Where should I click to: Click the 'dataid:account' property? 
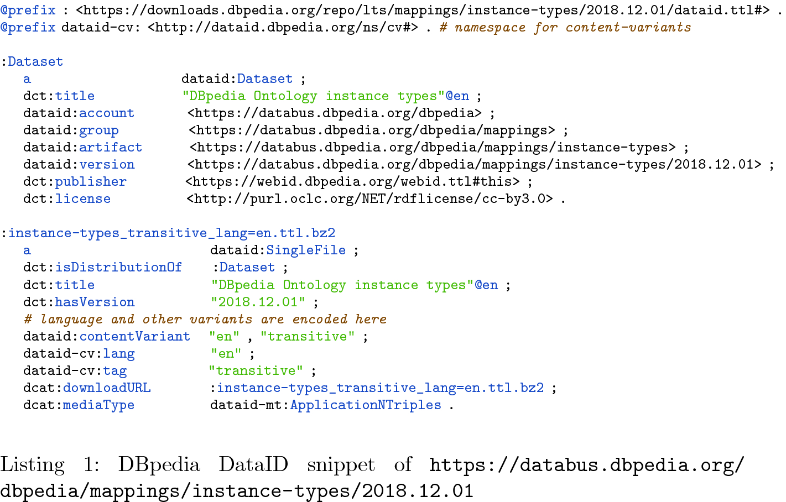pos(79,113)
